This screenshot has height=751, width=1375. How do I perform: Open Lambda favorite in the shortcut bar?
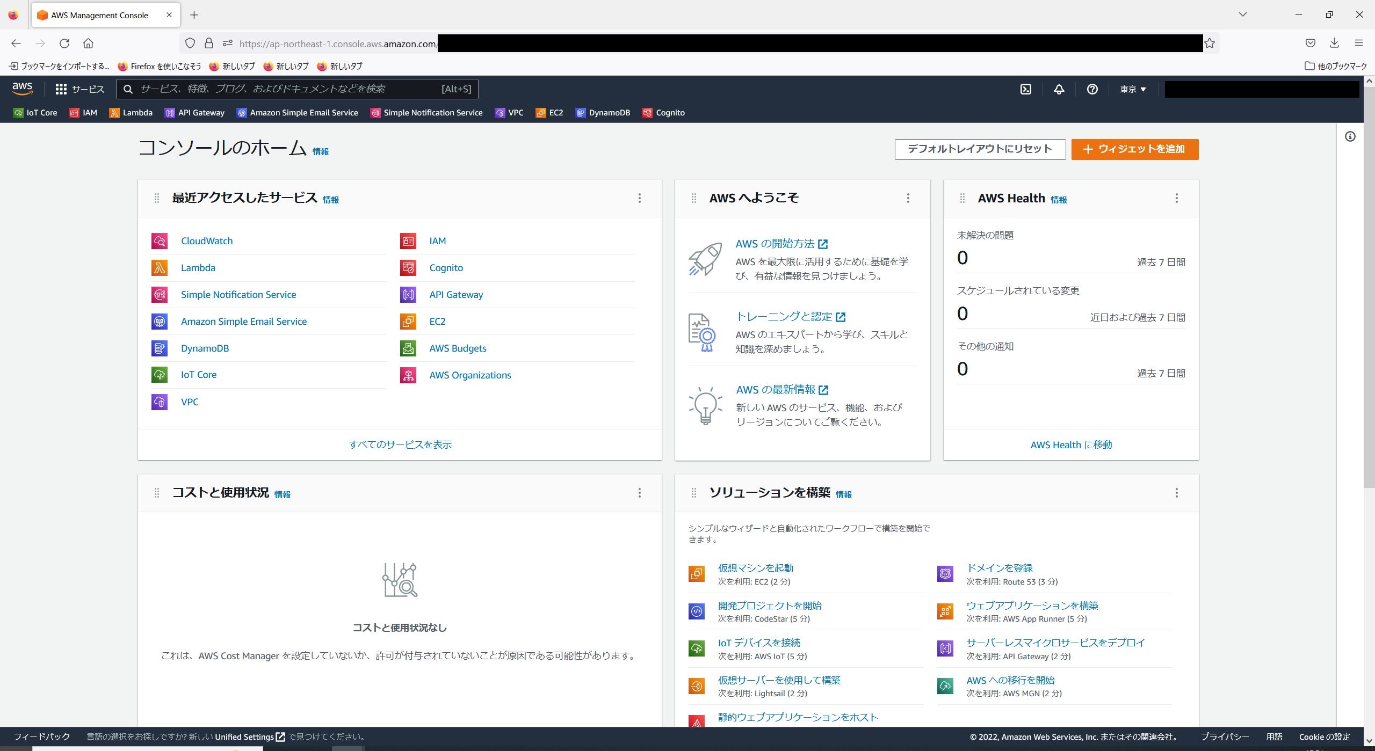point(131,113)
